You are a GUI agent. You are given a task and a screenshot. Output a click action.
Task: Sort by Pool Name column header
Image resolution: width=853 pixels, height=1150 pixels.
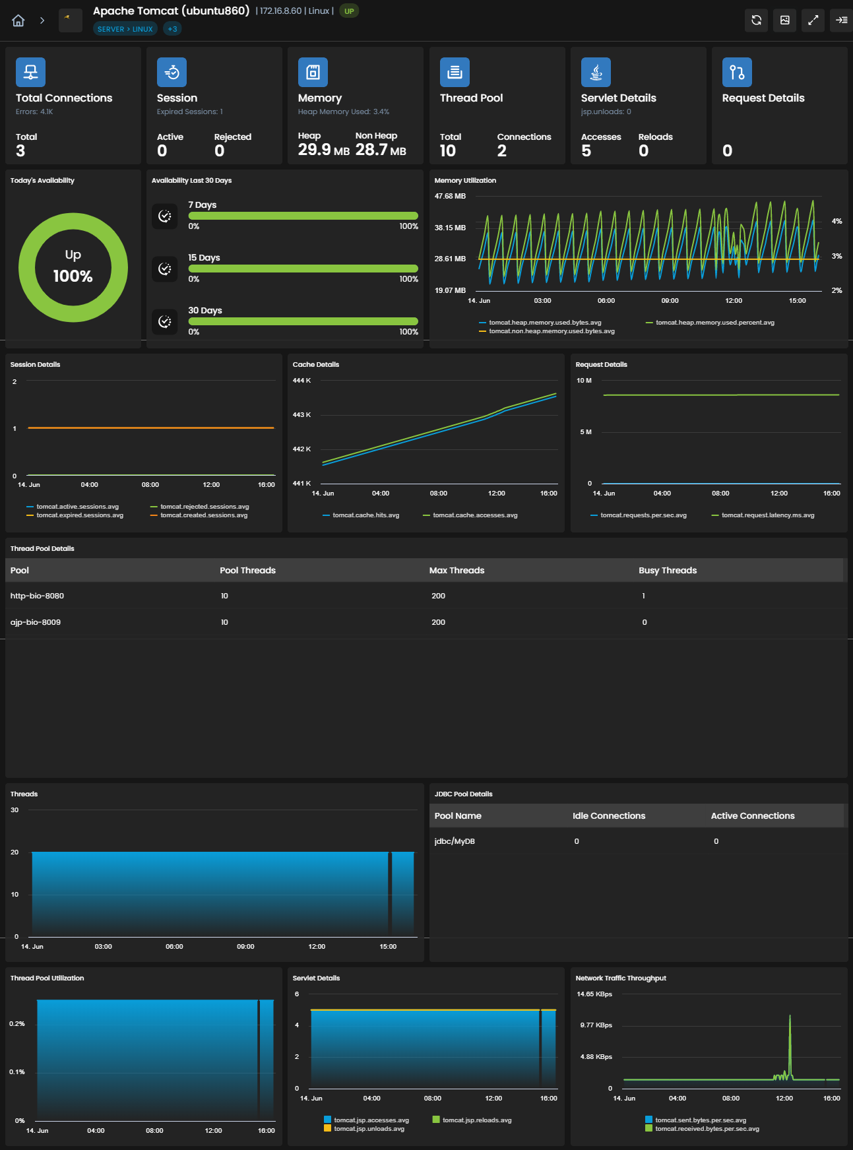click(x=458, y=815)
